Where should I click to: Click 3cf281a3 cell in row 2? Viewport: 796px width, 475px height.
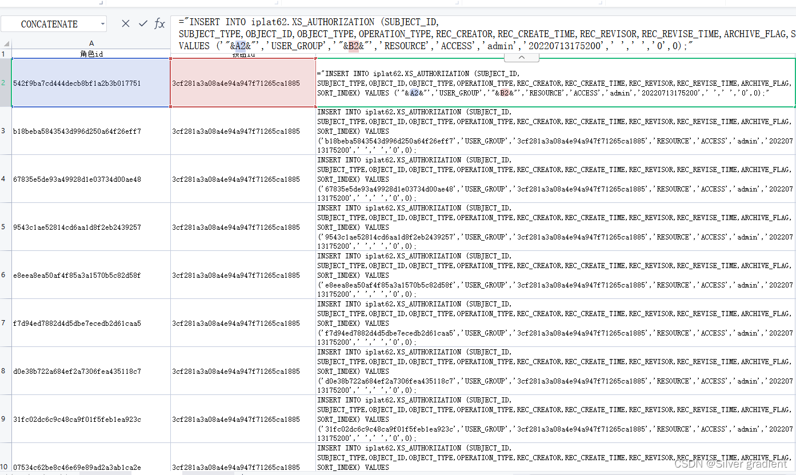pyautogui.click(x=243, y=83)
